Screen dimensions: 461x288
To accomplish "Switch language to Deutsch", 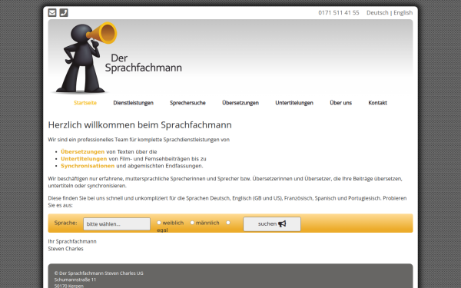I will pyautogui.click(x=377, y=12).
